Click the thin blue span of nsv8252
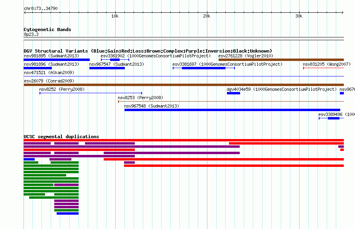Image resolution: width=355 pixels, height=229 pixels. click(91, 93)
